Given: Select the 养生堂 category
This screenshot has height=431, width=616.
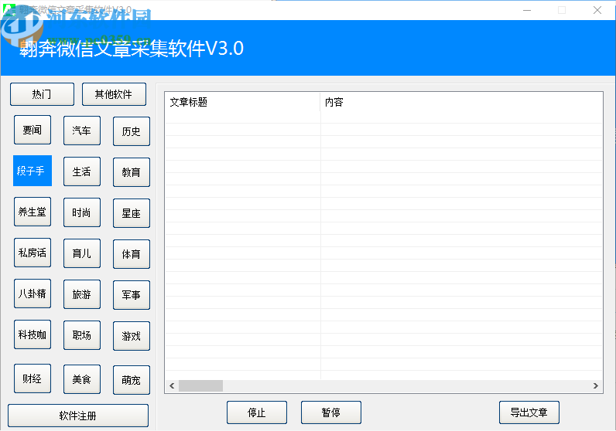Looking at the screenshot, I should coord(33,212).
